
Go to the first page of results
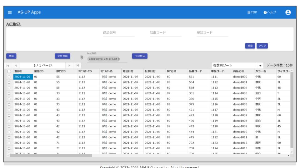pos(8,66)
